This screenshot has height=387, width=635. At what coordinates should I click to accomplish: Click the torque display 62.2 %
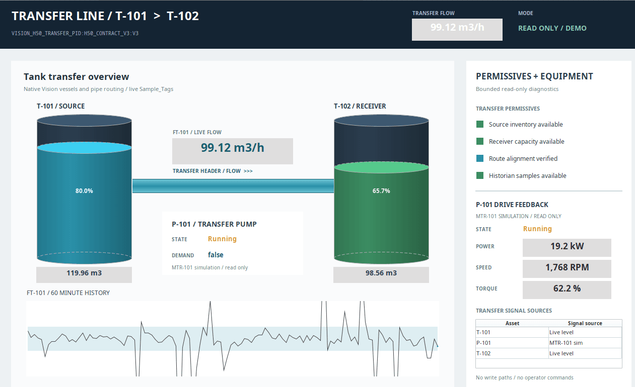[x=567, y=289]
